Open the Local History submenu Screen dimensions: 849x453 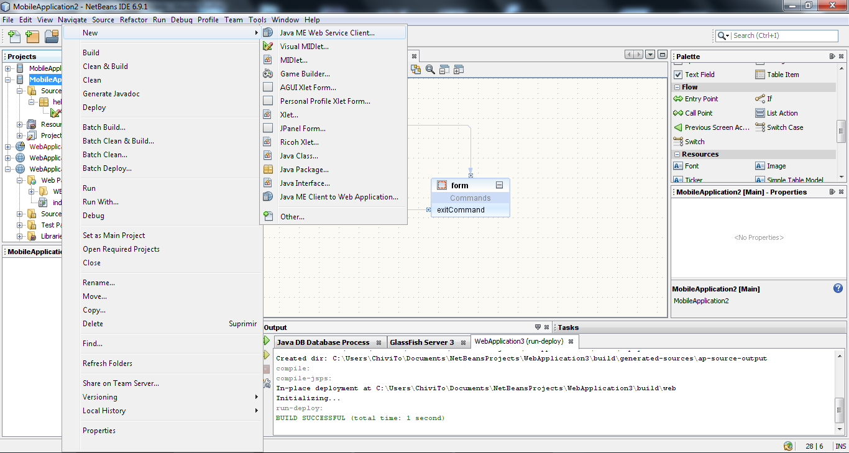163,411
